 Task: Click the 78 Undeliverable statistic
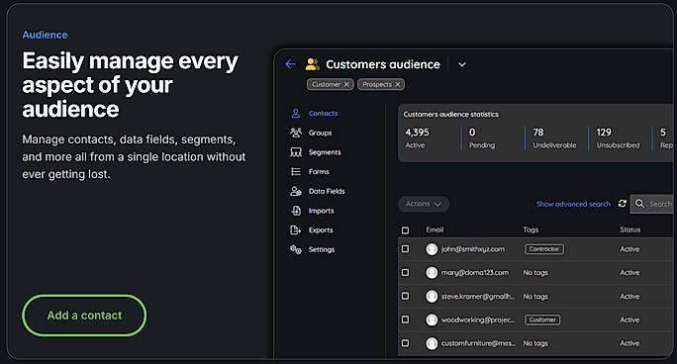click(x=554, y=138)
